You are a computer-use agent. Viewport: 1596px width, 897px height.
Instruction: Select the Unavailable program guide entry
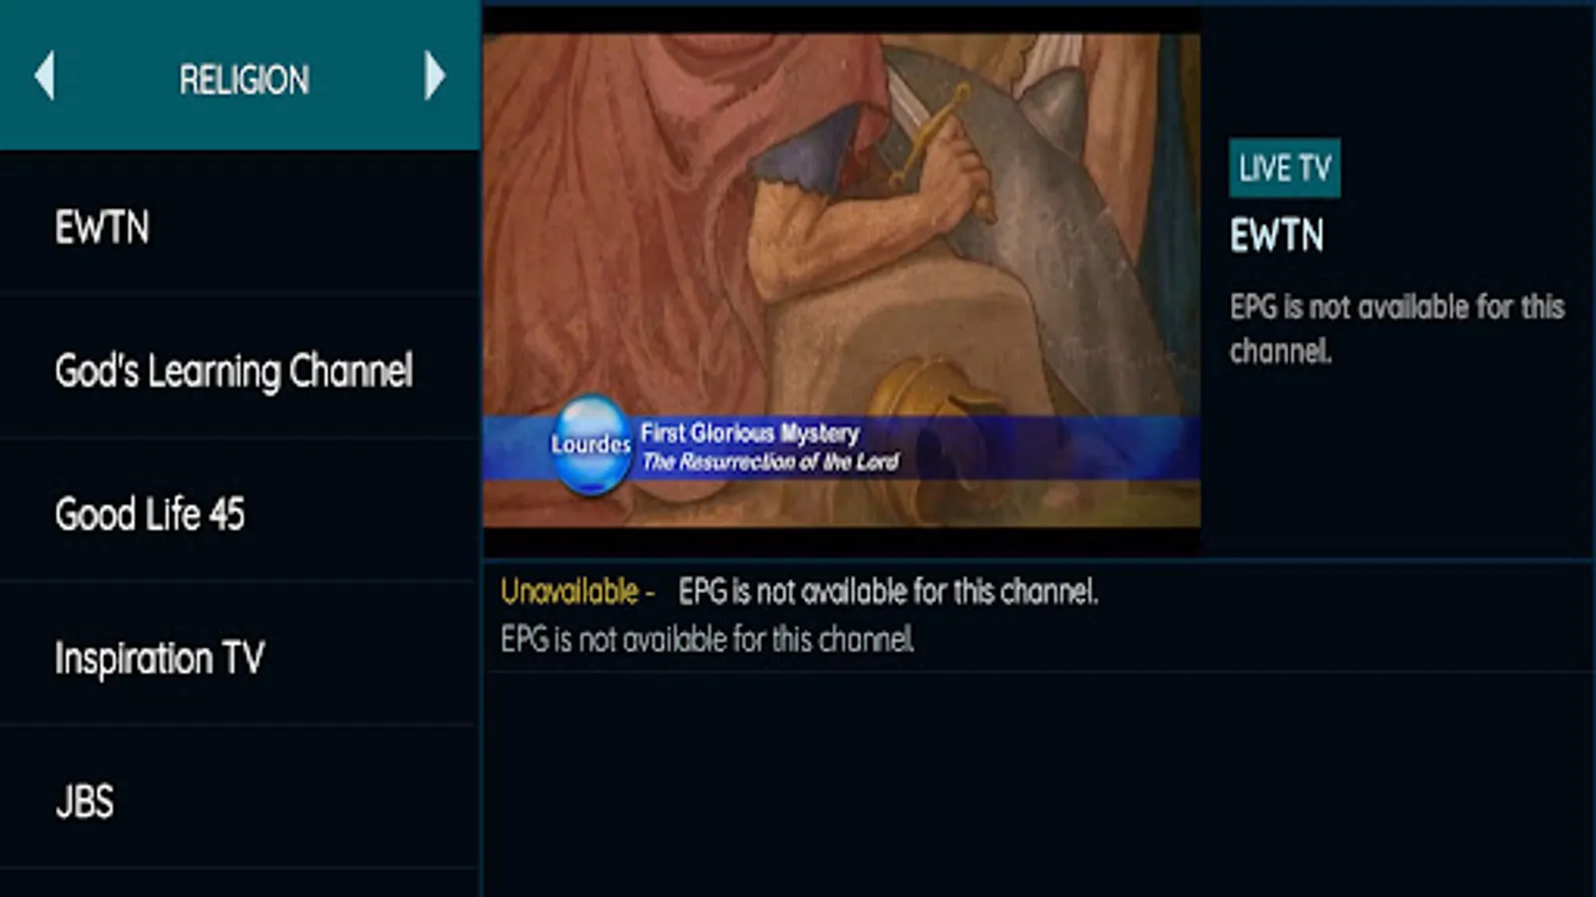point(1039,616)
